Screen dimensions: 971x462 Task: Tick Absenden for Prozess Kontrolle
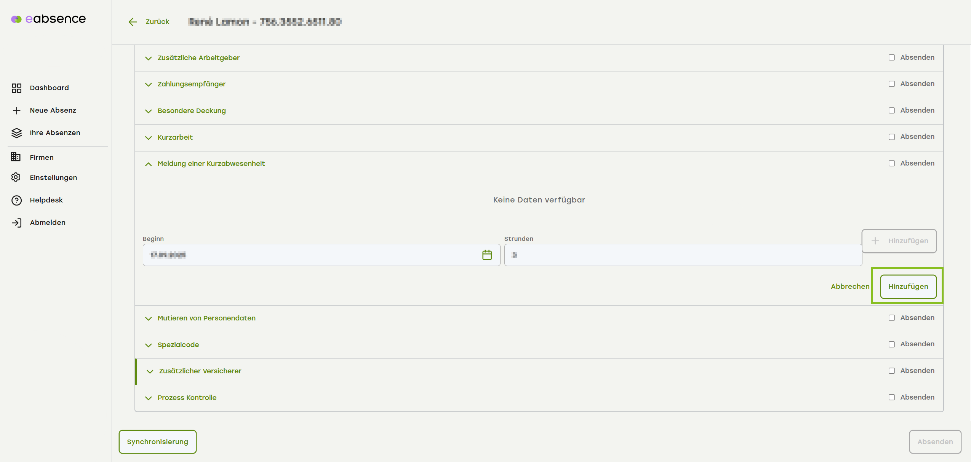click(x=891, y=397)
